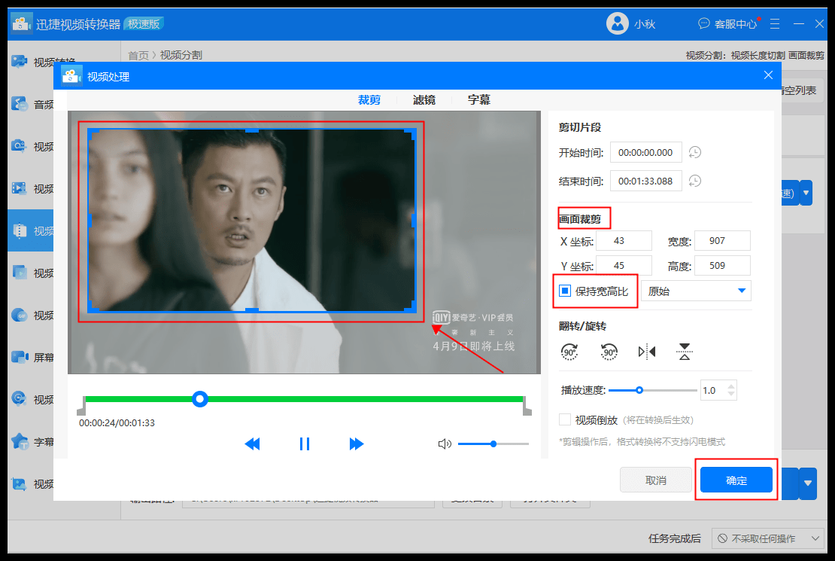Screen dimensions: 835x561
Task: Click the 取消 button
Action: coord(655,480)
